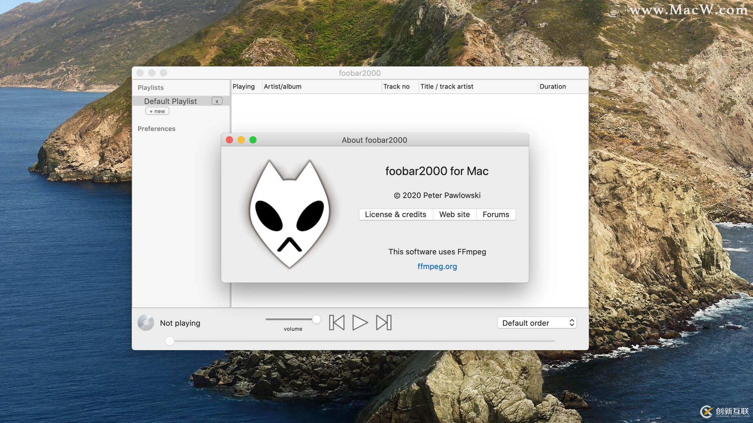Click the This software uses FFmpeg text
This screenshot has height=423, width=753.
(x=437, y=252)
